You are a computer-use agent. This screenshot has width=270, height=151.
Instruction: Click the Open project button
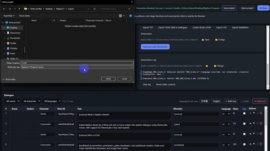[x=247, y=8]
